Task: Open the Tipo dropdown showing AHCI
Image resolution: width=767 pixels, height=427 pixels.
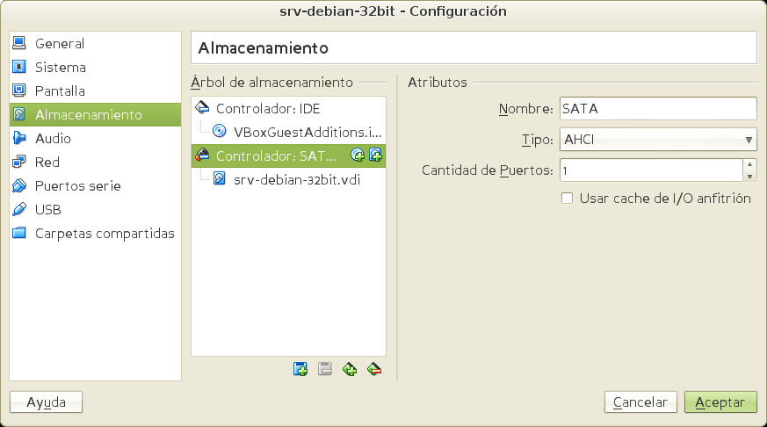Action: click(657, 139)
